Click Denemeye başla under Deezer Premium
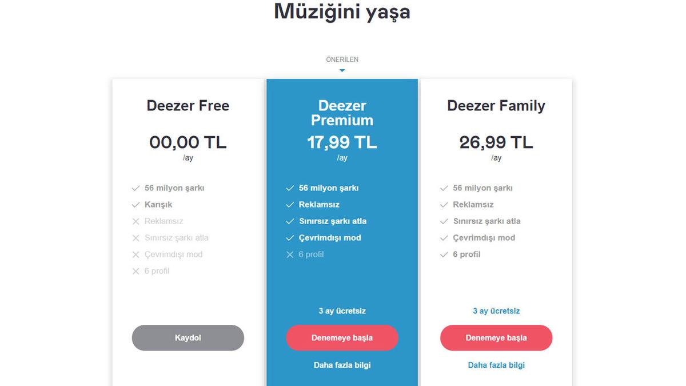Image resolution: width=686 pixels, height=386 pixels. (x=342, y=338)
